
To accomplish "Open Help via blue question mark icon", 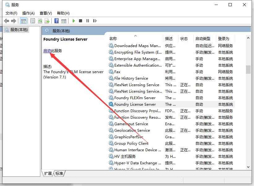I will (56, 21).
